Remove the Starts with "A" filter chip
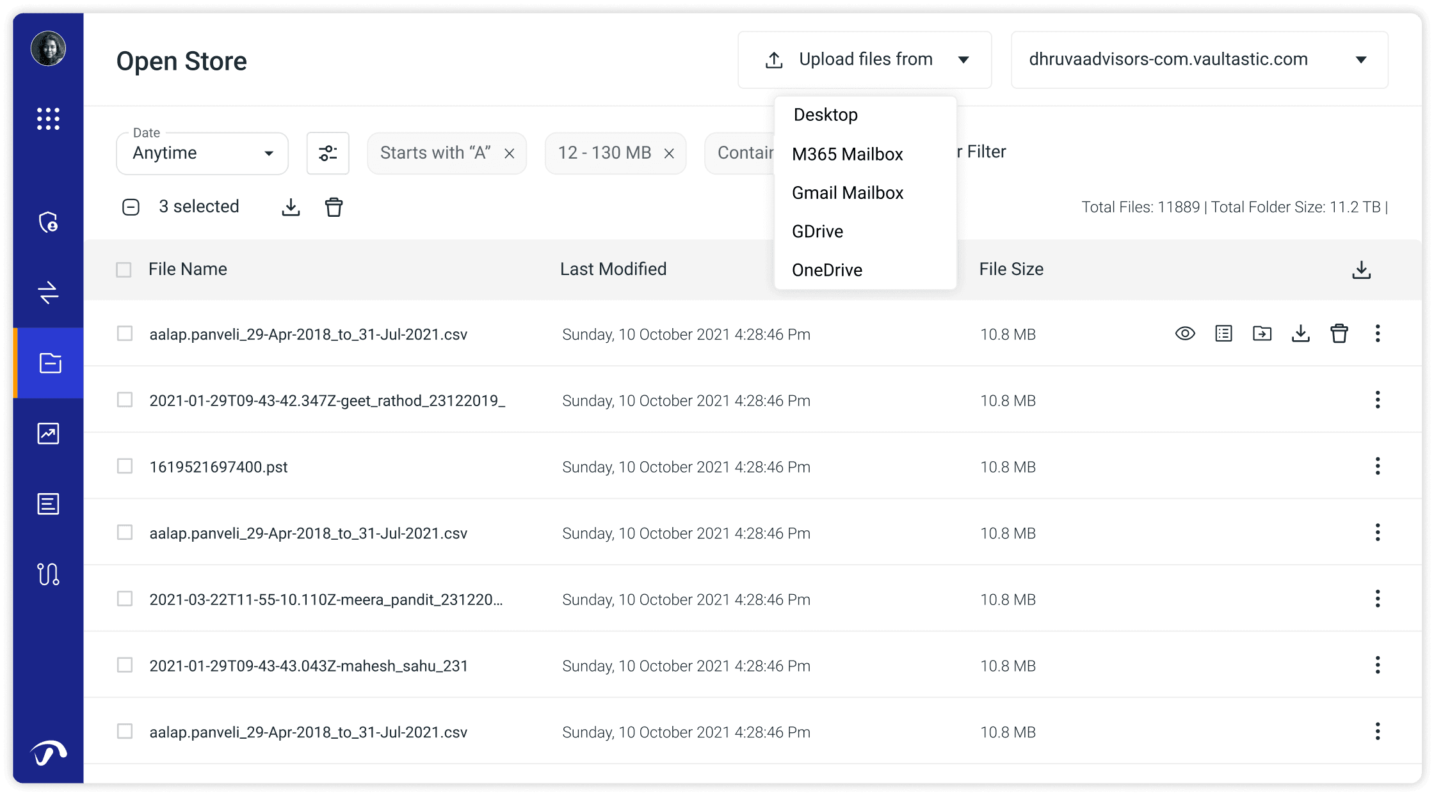This screenshot has width=1434, height=795. 510,153
